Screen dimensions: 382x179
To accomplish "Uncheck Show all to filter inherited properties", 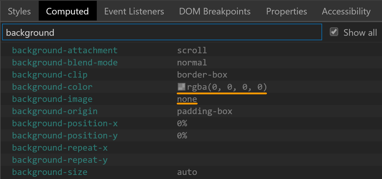I will tap(334, 32).
